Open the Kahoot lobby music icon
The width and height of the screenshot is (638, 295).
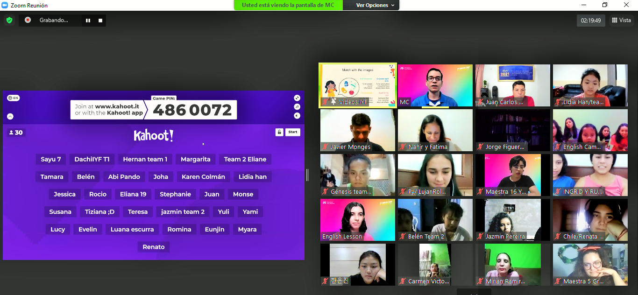coord(297,107)
